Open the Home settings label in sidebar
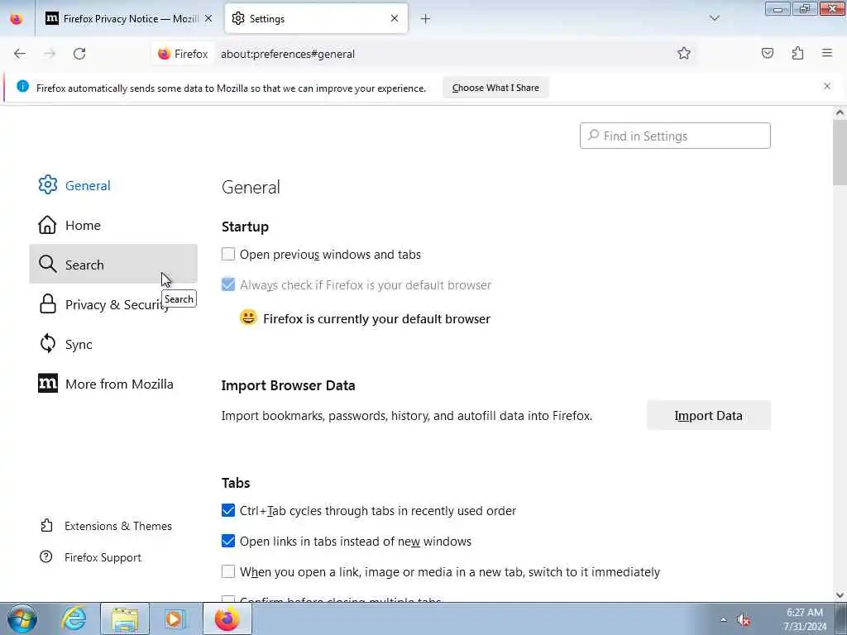 coord(83,225)
